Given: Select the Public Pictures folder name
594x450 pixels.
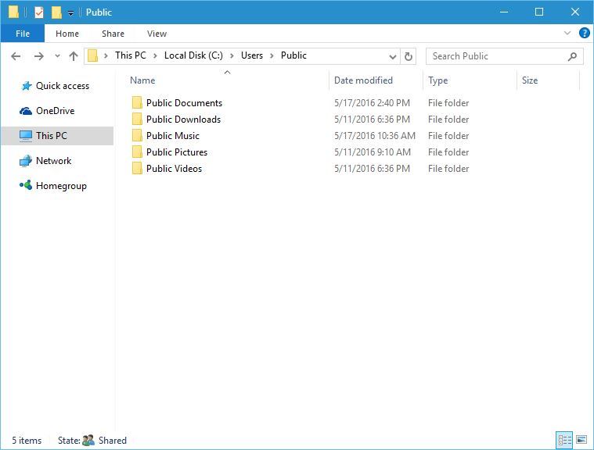Looking at the screenshot, I should 177,152.
